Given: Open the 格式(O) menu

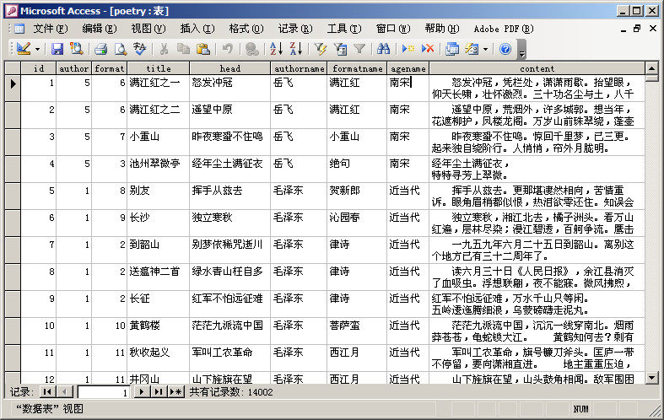Looking at the screenshot, I should [246, 29].
